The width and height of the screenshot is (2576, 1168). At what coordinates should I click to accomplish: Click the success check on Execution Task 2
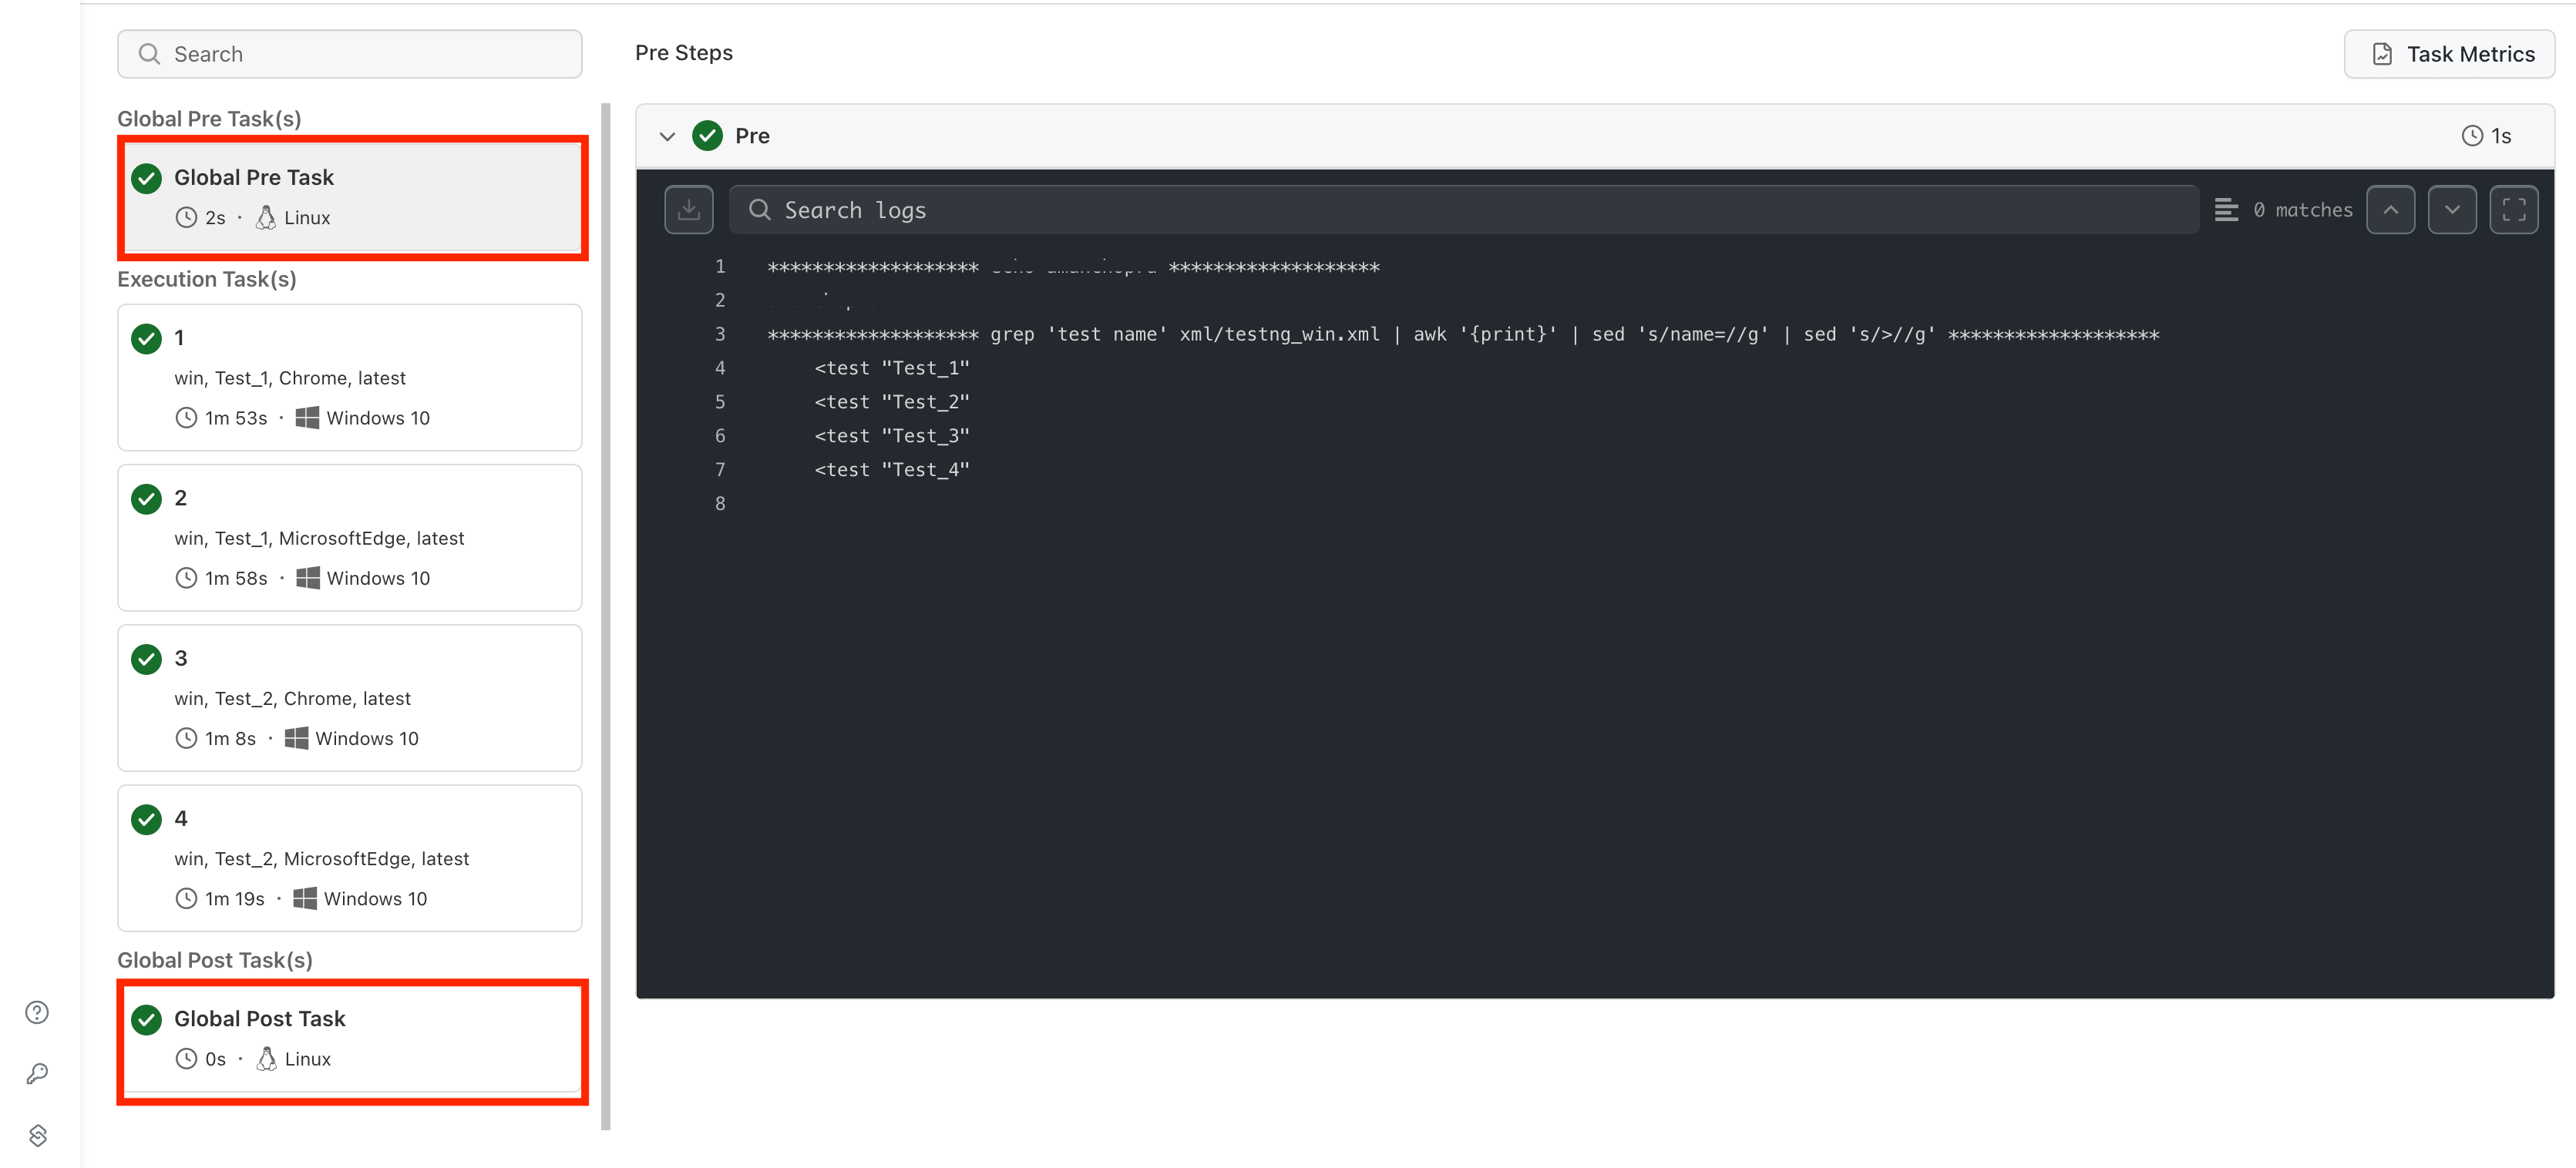pos(146,498)
